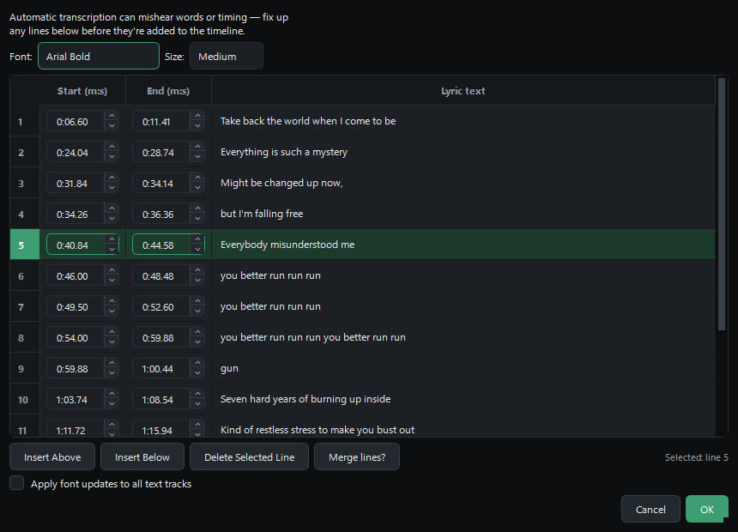The width and height of the screenshot is (738, 532).
Task: Decrease start time of line 1
Action: [112, 126]
